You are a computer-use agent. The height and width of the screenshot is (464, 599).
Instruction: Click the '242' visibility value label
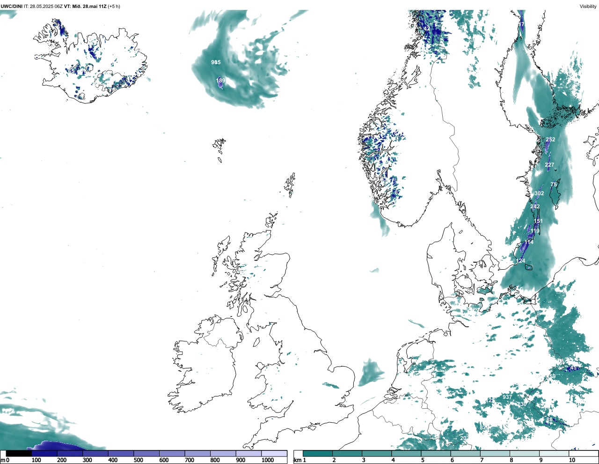point(535,206)
